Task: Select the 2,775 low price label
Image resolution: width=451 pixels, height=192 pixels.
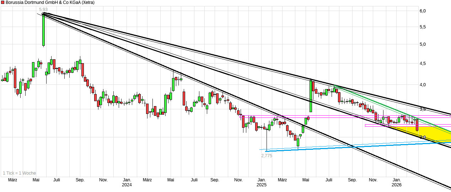Action: [x=267, y=155]
